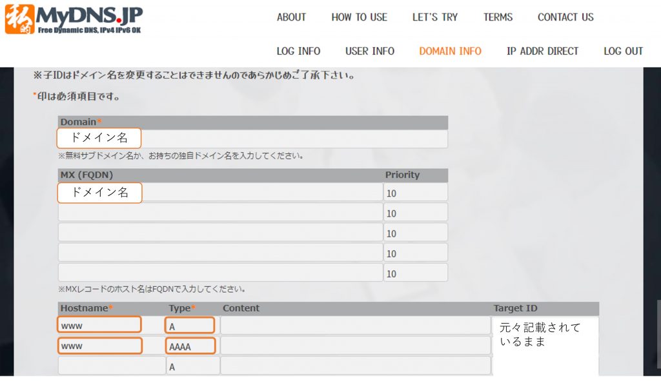This screenshot has width=661, height=381.
Task: Click the "印は必須項目です。" required-fields note
Action: pos(76,97)
